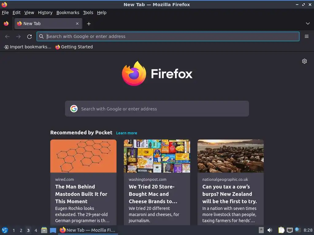The width and height of the screenshot is (314, 235).
Task: Minimize the Firefox window
Action: click(x=297, y=4)
